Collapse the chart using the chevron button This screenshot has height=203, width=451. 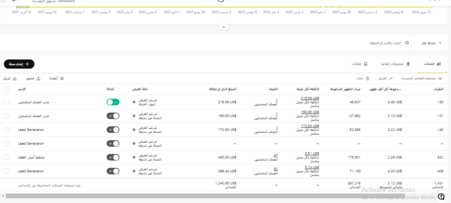tap(224, 27)
